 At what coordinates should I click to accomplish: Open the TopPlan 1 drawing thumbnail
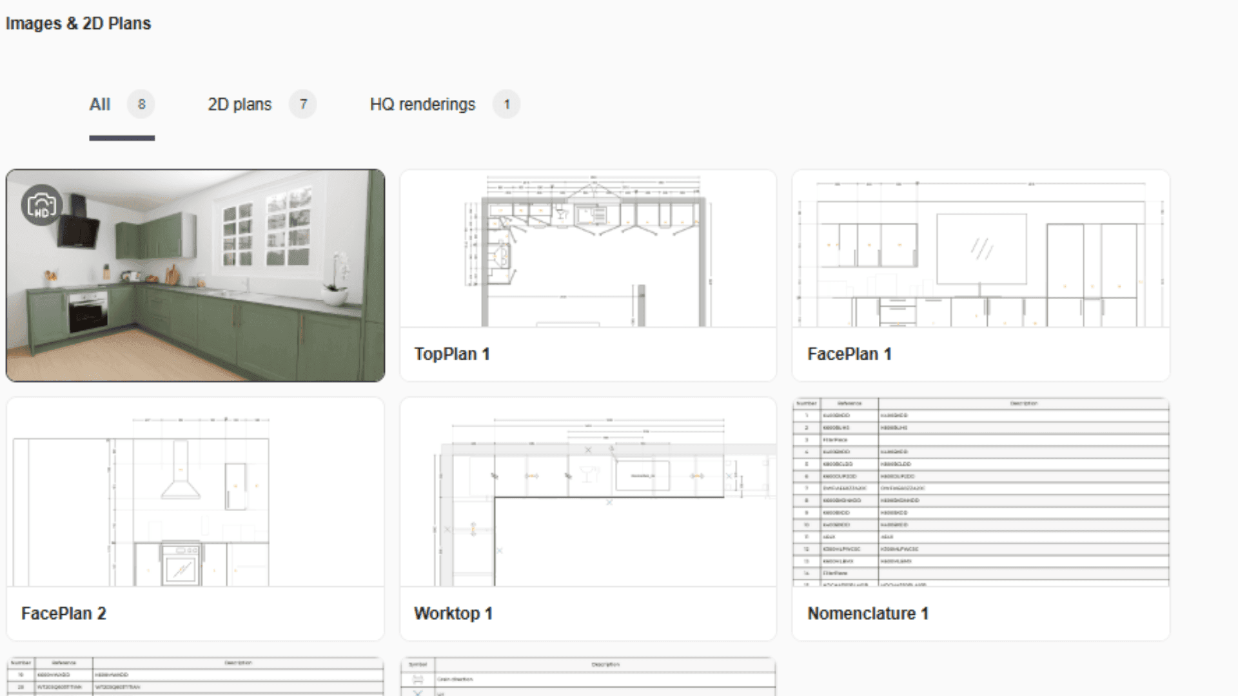click(x=588, y=249)
